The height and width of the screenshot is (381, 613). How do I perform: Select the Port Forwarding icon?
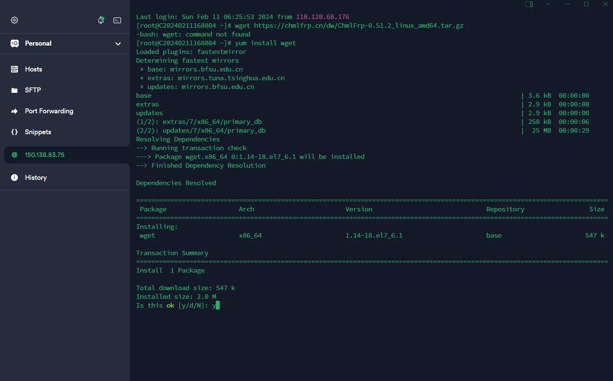(x=14, y=111)
